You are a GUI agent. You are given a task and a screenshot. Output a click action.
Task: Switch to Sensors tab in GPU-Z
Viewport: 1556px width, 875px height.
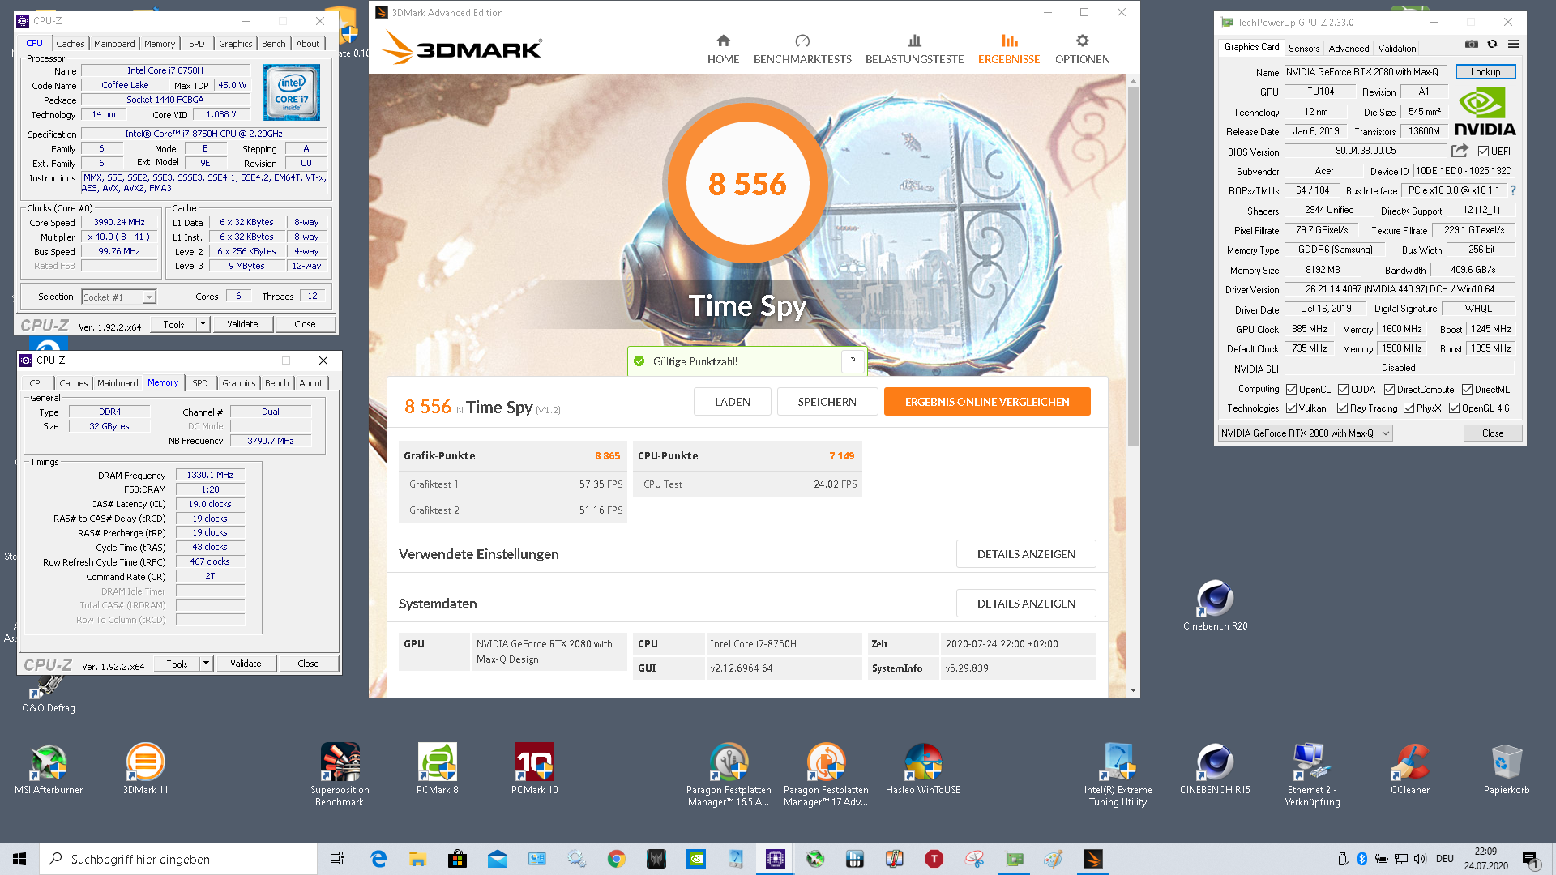click(x=1304, y=49)
